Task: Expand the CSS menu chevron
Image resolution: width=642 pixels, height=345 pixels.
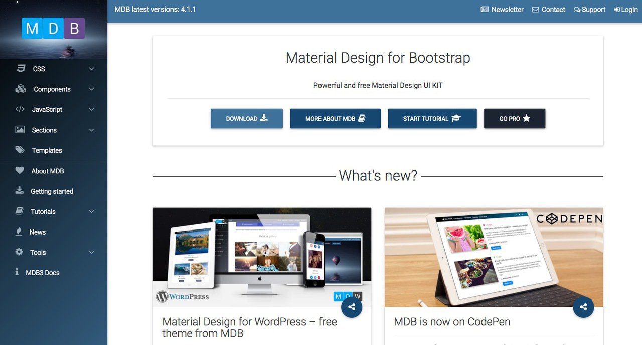Action: tap(91, 69)
